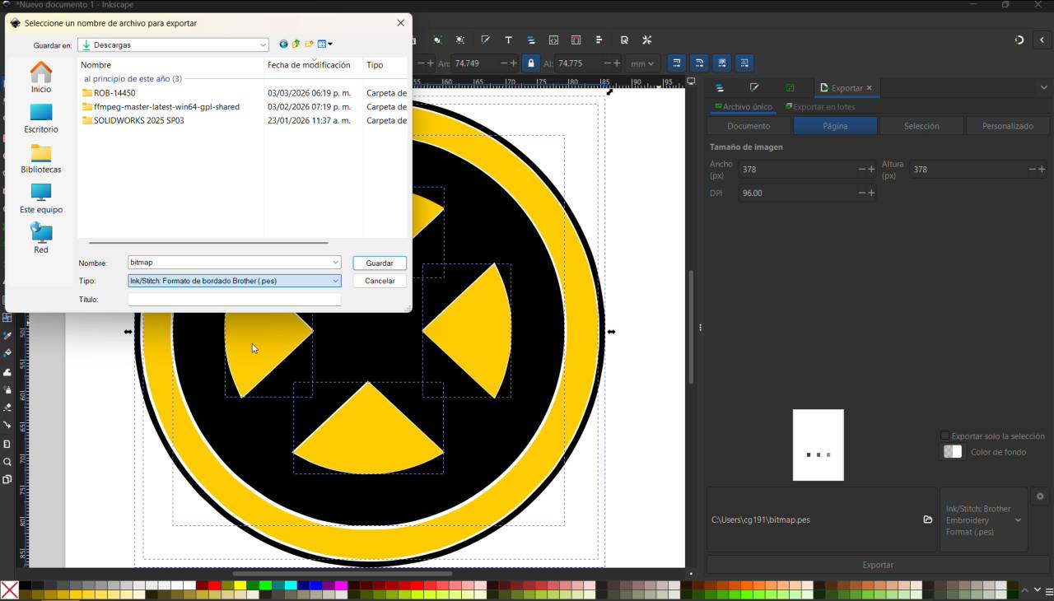
Task: Open the Fill and Stroke tab icon in panel
Action: pos(754,88)
